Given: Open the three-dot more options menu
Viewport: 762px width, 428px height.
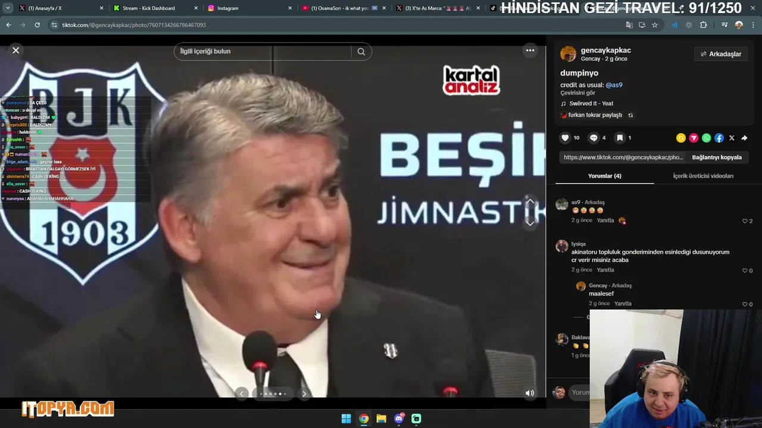Looking at the screenshot, I should coord(530,51).
